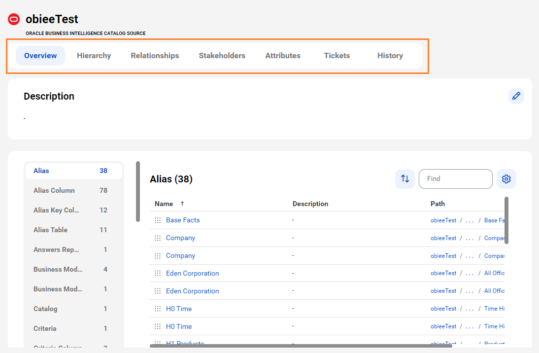
Task: Select Business Mod... category with count 4
Action: [73, 269]
